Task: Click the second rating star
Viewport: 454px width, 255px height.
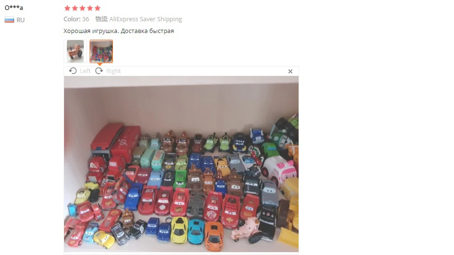Action: [x=75, y=8]
